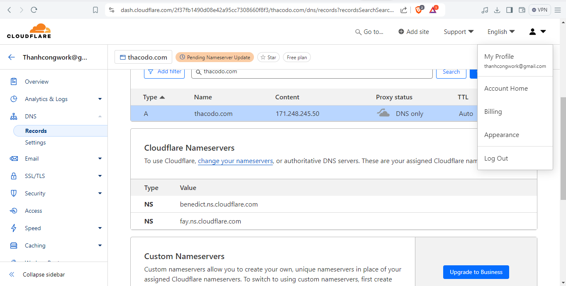Click the fay.ns.cloudflare.com nameserver value

pyautogui.click(x=210, y=221)
